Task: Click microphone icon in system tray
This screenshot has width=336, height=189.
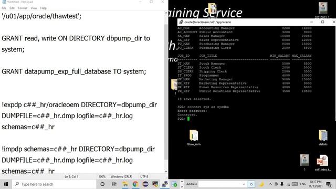Action: coord(282,184)
